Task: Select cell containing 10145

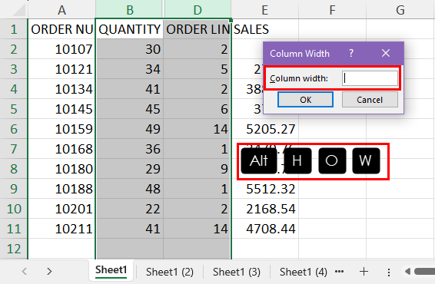Action: coord(61,109)
